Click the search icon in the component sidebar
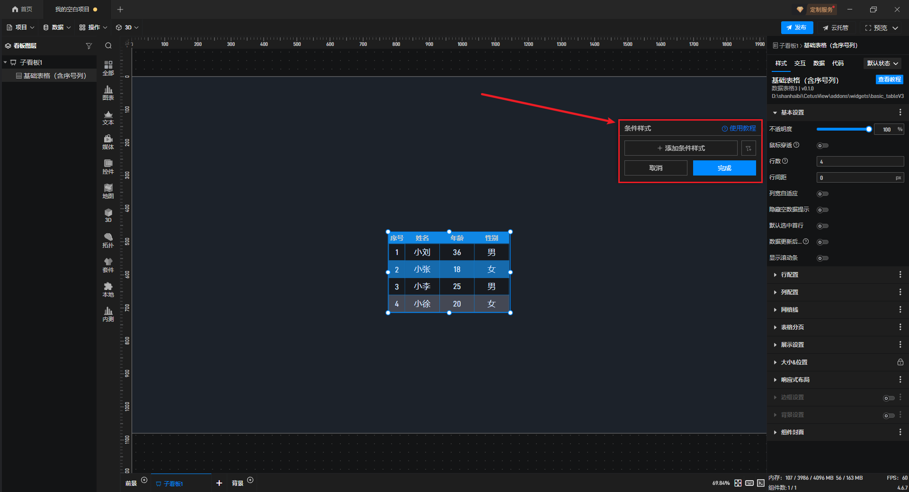Image resolution: width=909 pixels, height=492 pixels. pos(108,46)
